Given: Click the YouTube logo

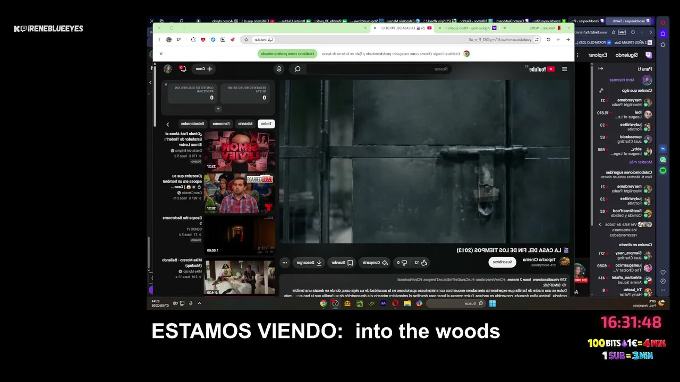Looking at the screenshot, I should click(x=541, y=69).
